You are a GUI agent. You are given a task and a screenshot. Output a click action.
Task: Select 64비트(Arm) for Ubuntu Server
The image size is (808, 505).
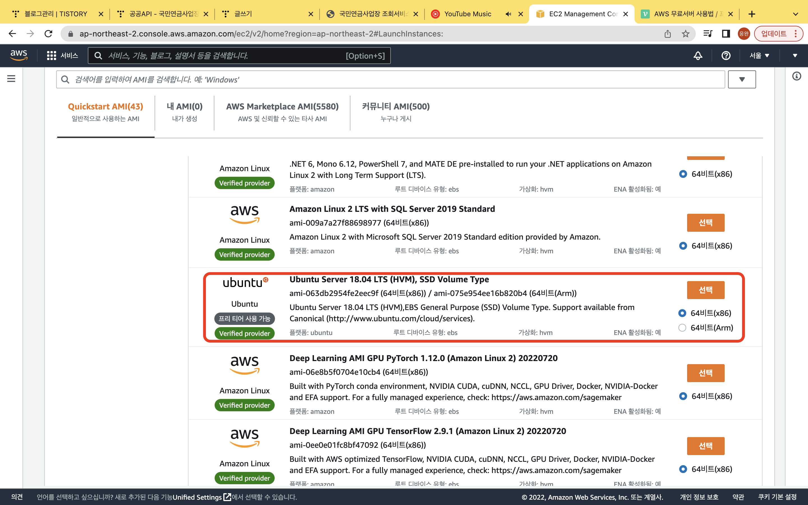(x=682, y=328)
